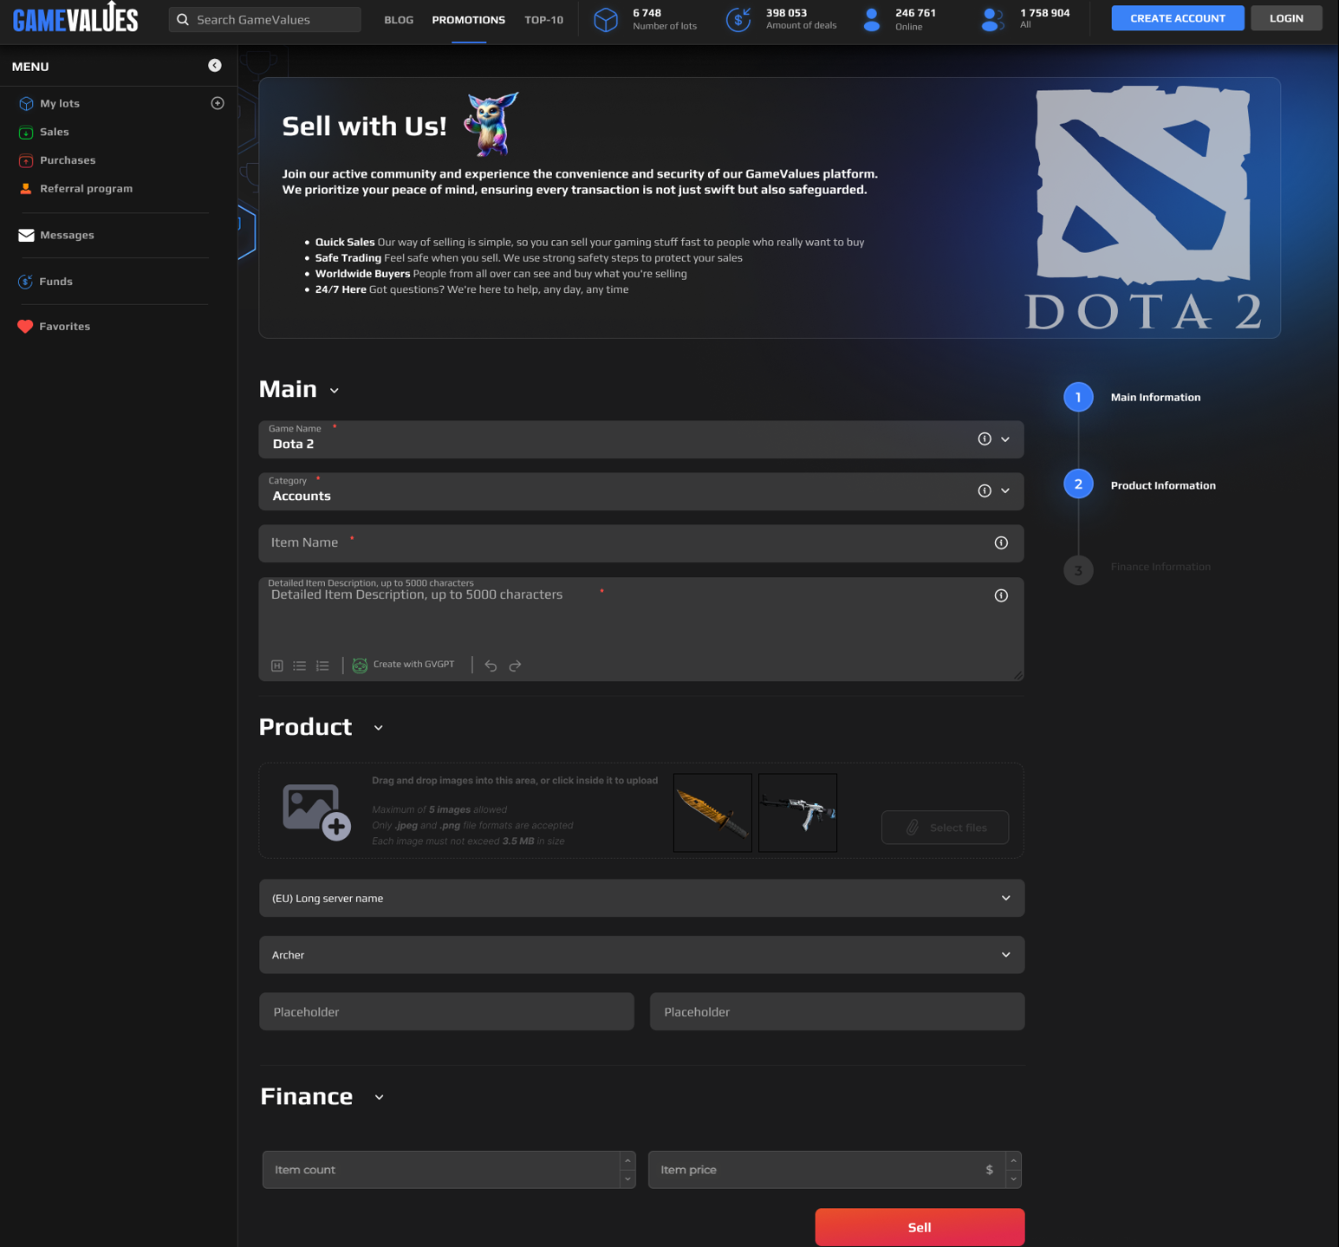Click the knife image thumbnail
This screenshot has height=1247, width=1339.
(712, 813)
